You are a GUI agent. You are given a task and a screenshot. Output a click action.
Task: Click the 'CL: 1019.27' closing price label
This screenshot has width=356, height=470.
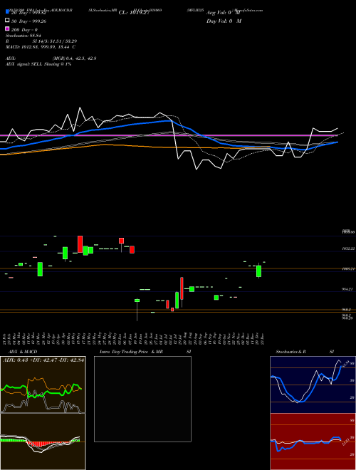click(x=134, y=13)
